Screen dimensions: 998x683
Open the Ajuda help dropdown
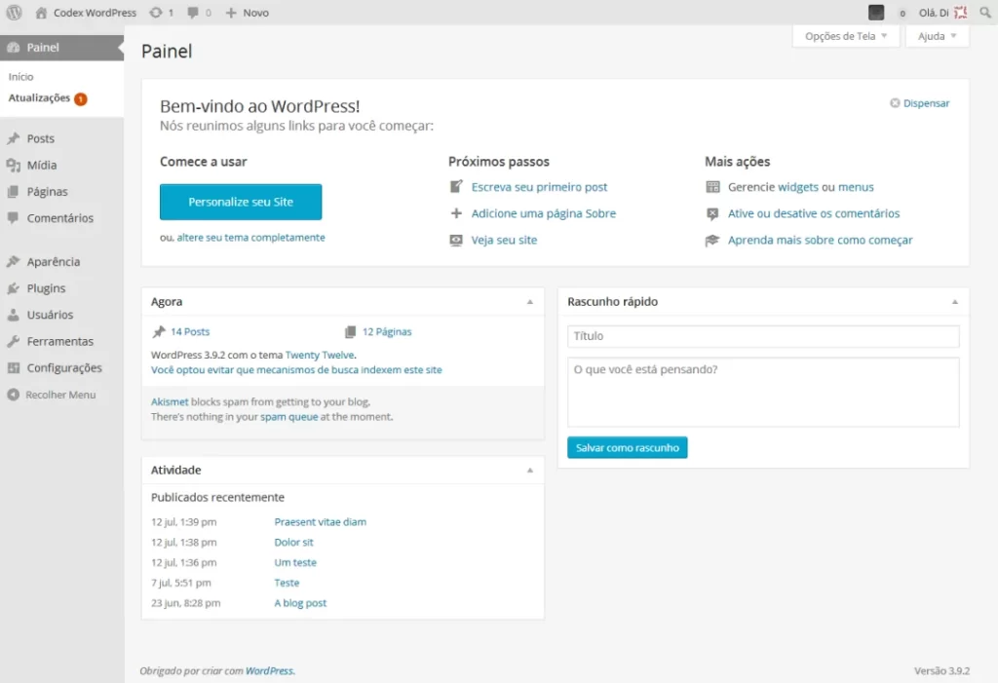pos(937,36)
